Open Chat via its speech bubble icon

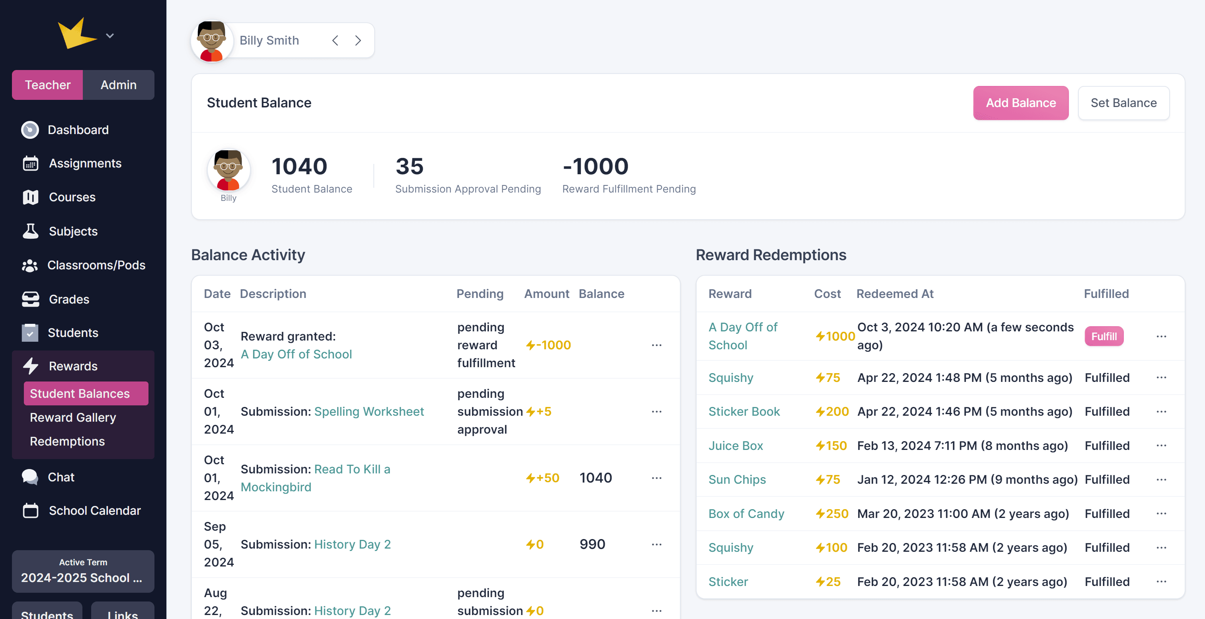pyautogui.click(x=30, y=477)
